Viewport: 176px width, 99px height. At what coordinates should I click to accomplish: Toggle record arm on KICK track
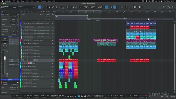(29, 63)
